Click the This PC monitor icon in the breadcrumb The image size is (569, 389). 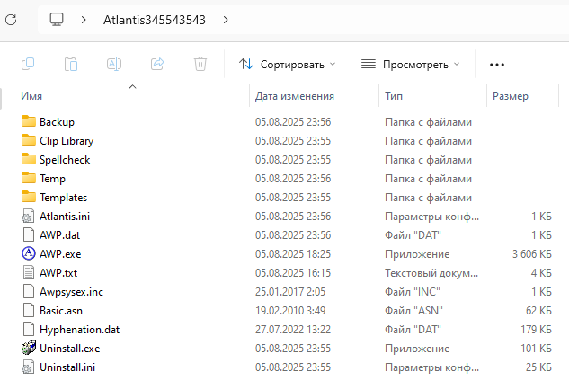click(x=57, y=20)
